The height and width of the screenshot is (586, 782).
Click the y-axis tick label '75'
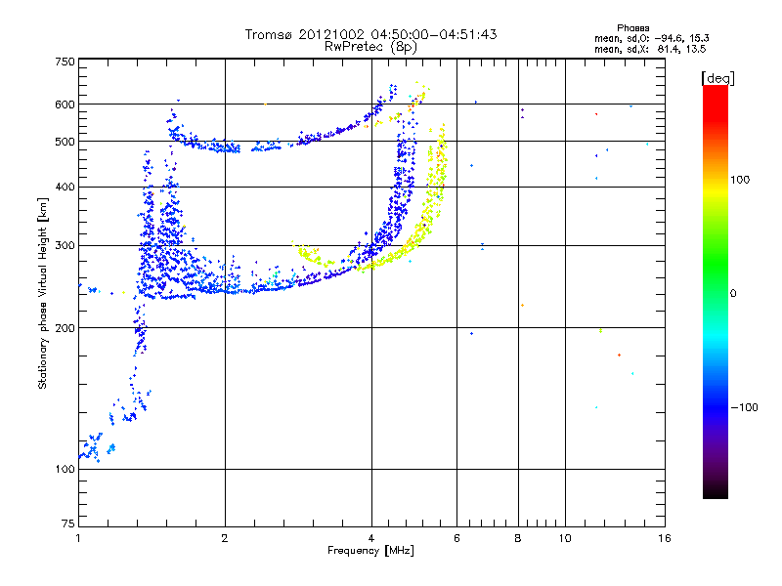pyautogui.click(x=68, y=523)
